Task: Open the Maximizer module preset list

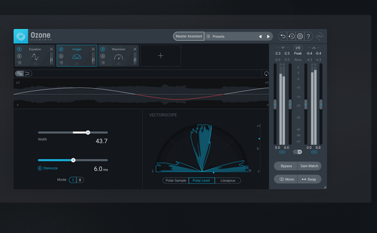Action: pos(103,63)
